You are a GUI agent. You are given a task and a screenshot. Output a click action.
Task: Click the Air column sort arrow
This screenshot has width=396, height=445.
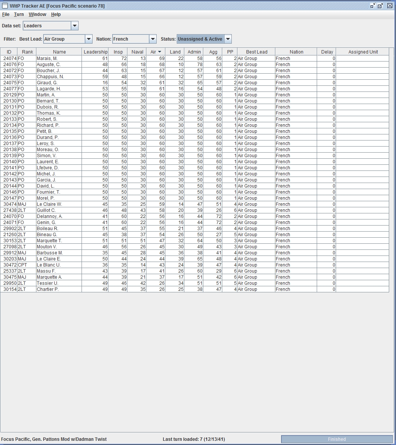click(160, 51)
